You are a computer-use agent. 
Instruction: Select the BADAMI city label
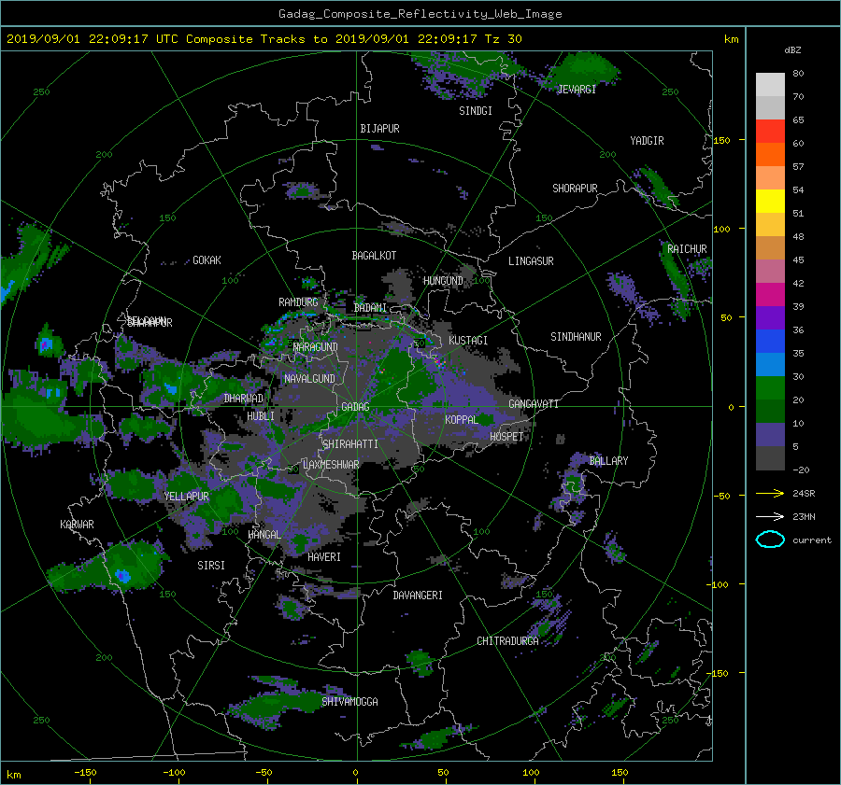click(x=370, y=308)
